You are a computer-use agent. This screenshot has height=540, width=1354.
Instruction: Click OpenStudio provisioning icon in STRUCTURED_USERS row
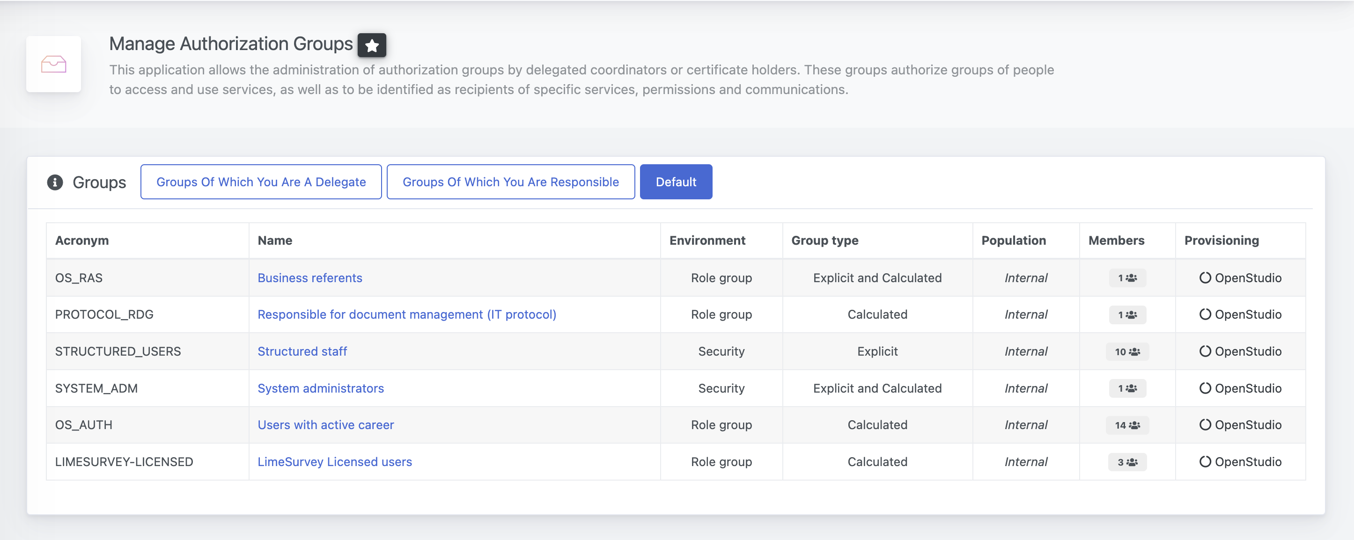point(1205,351)
